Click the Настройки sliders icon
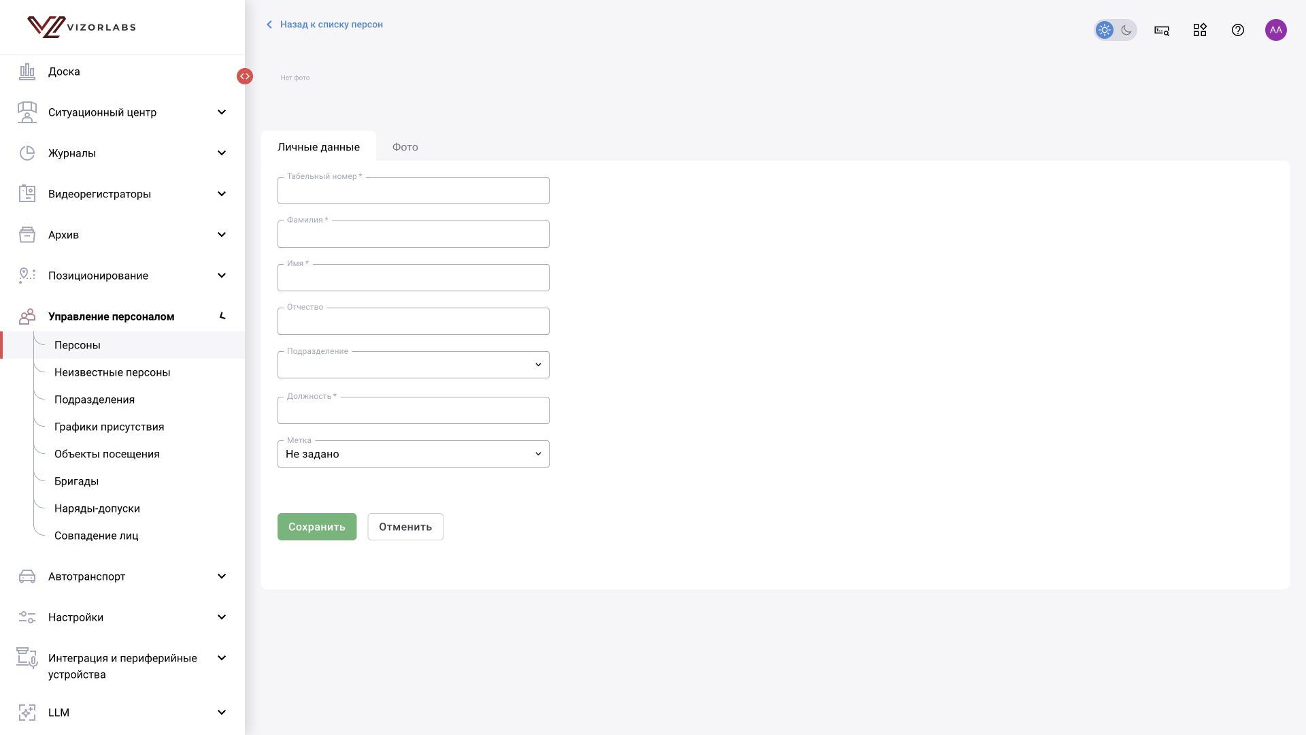The height and width of the screenshot is (735, 1306). point(27,617)
